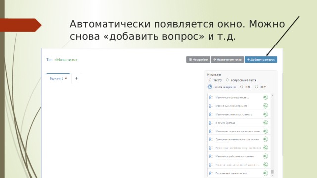This screenshot has width=317, height=178.
Task: Select the selected «всем вопросам» radio option
Action: pyautogui.click(x=210, y=87)
